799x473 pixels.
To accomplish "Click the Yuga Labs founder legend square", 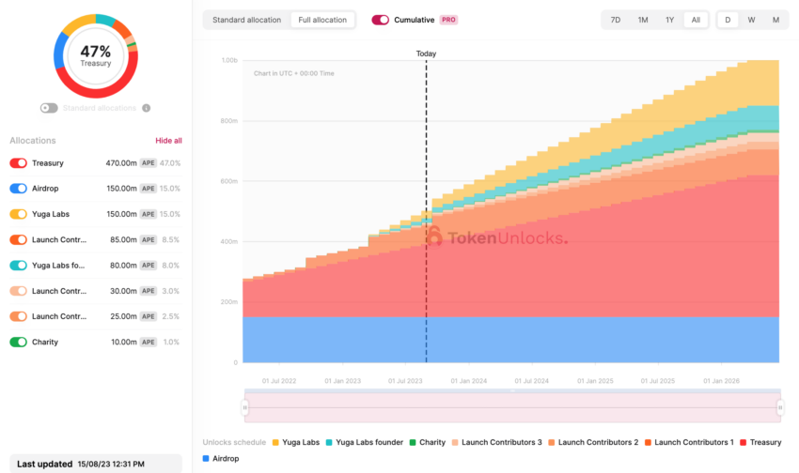I will point(329,442).
